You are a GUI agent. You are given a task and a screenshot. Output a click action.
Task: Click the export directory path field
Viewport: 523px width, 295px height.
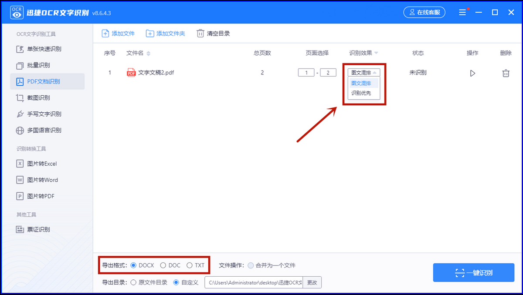click(254, 282)
